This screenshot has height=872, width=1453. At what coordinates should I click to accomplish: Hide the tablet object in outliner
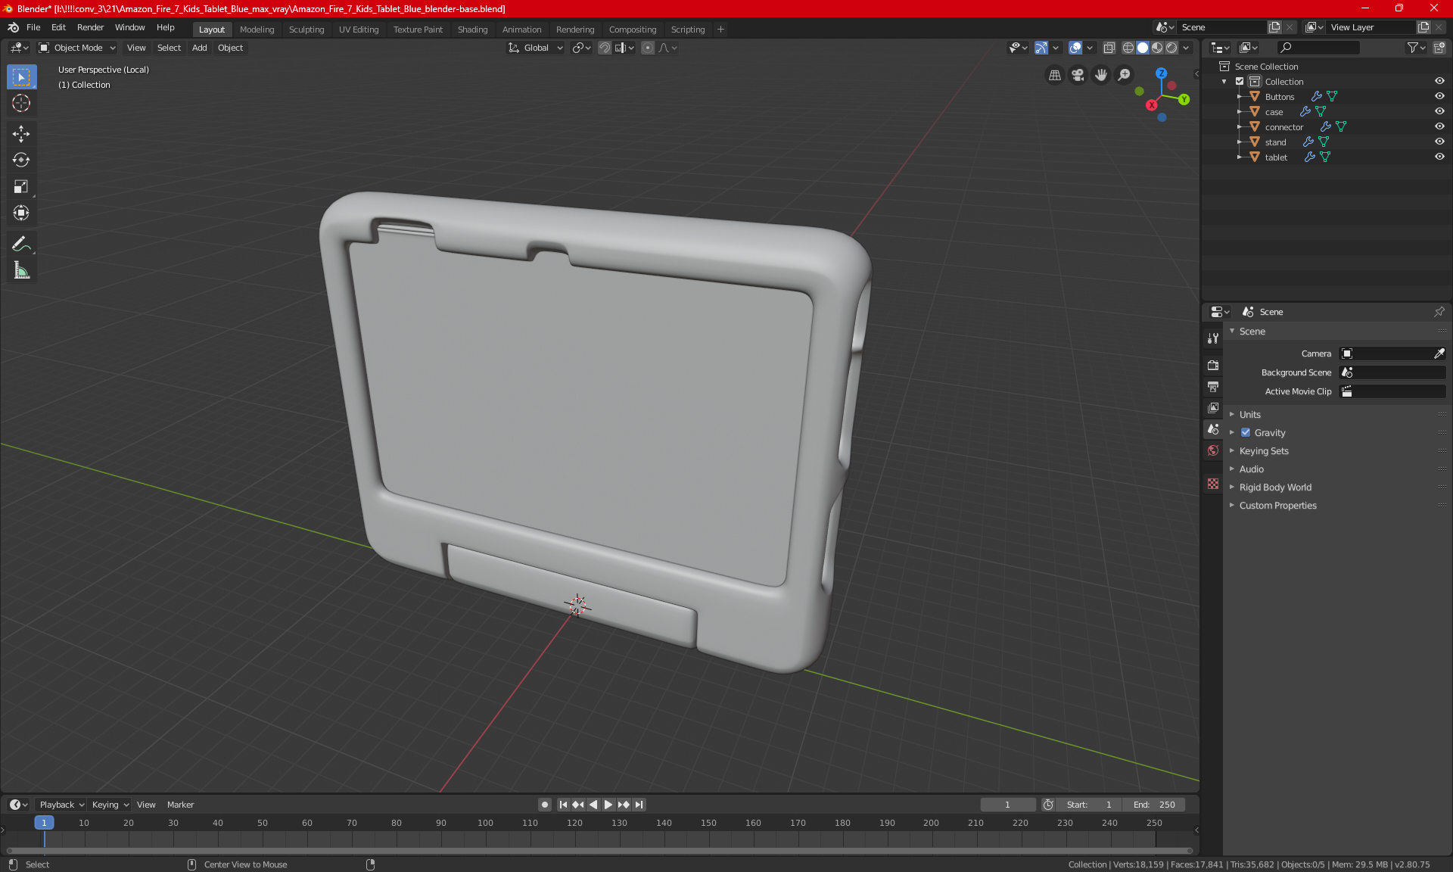coord(1439,157)
